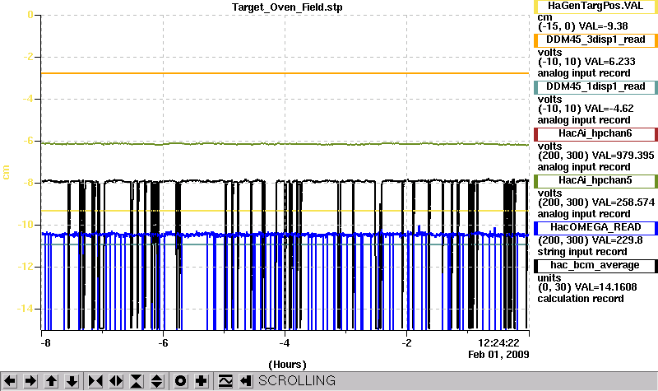Click the 12:24:22 timestamp on x-axis
658x391 pixels.
498,343
